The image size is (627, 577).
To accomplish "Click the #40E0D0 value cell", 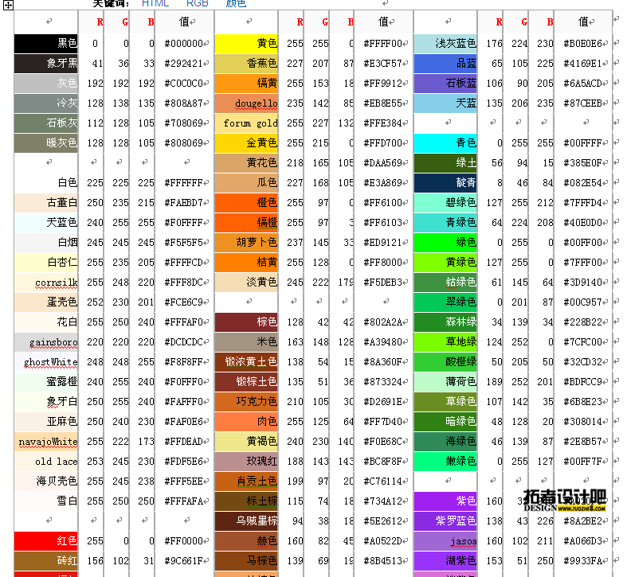I will tap(583, 223).
